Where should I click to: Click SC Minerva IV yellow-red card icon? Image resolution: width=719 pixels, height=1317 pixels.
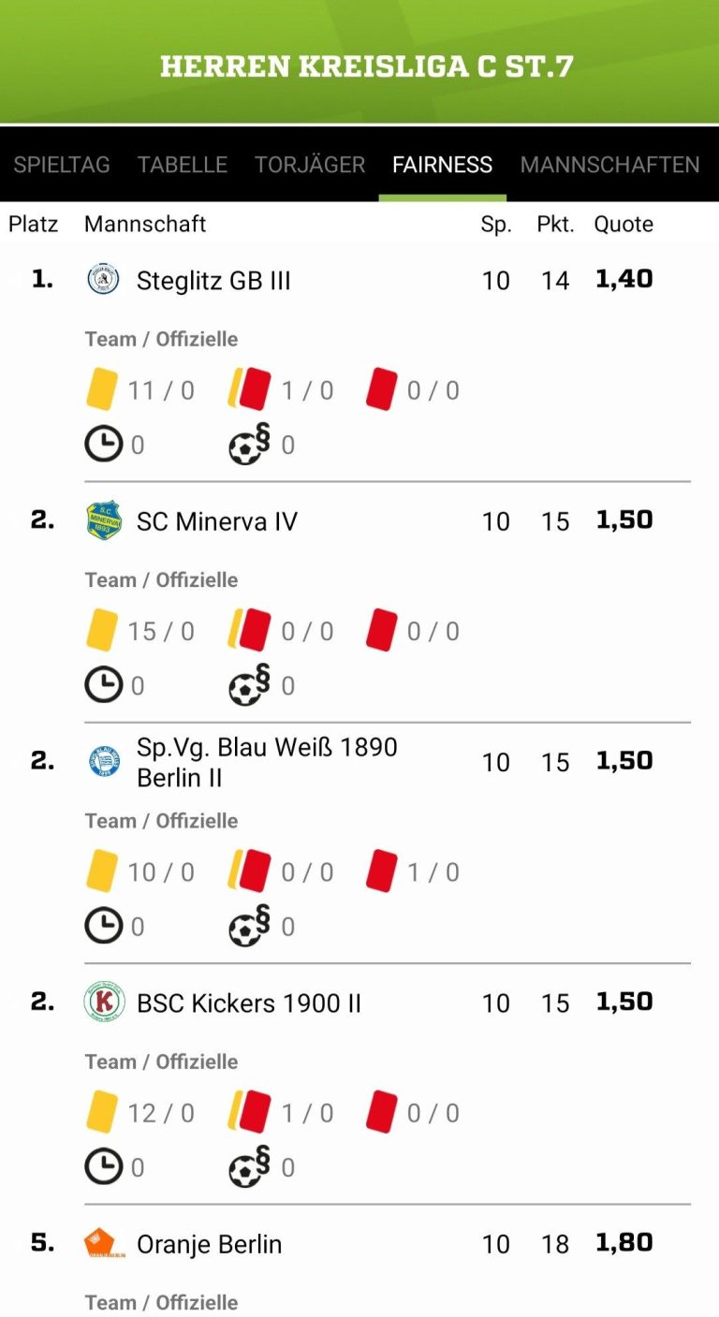point(249,630)
